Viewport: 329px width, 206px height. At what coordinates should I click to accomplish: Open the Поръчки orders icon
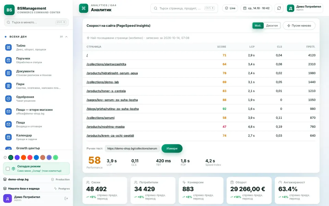tap(8, 60)
